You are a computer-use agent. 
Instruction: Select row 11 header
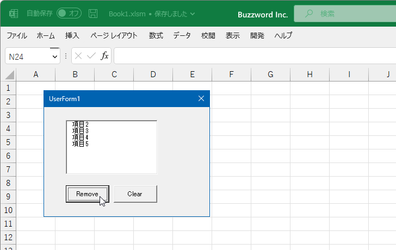pyautogui.click(x=8, y=224)
